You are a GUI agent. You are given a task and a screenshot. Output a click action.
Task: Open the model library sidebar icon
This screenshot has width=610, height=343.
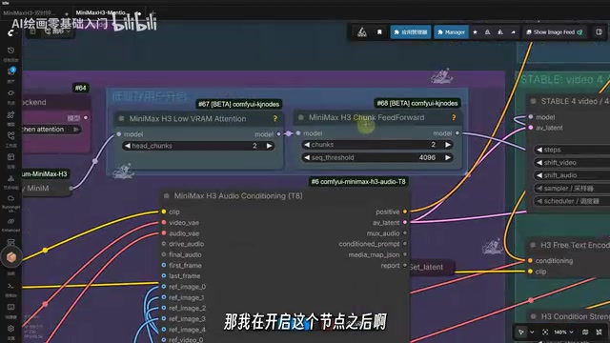click(10, 114)
